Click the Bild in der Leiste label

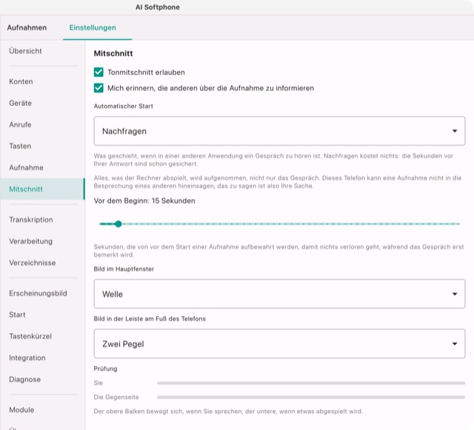coord(150,318)
